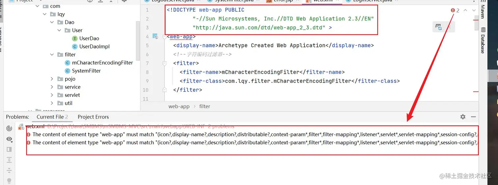The height and width of the screenshot is (185, 498).
Task: Click red error stripe marker near line 10
Action: [x=476, y=92]
